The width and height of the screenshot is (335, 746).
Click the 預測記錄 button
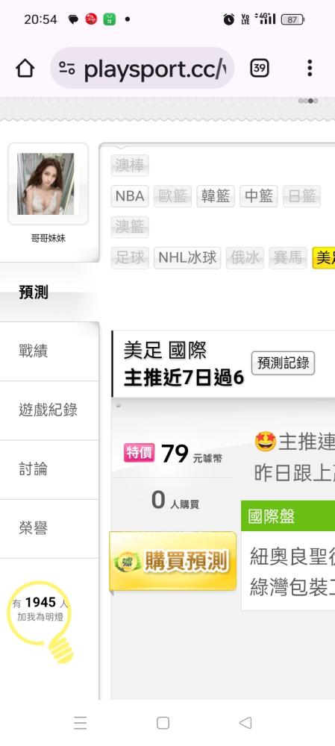pos(283,363)
